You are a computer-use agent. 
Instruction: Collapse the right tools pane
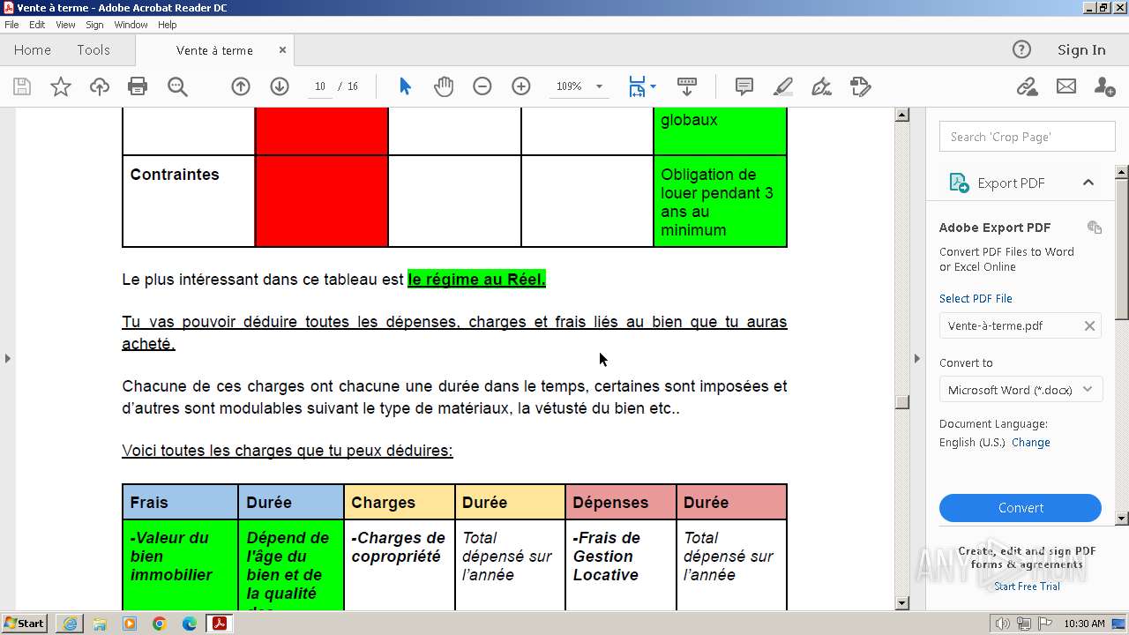point(916,358)
